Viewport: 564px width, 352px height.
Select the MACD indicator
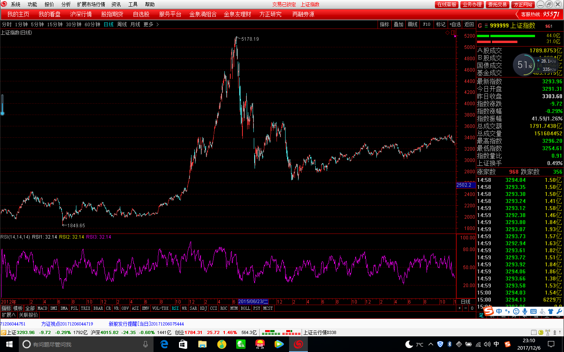[42, 308]
